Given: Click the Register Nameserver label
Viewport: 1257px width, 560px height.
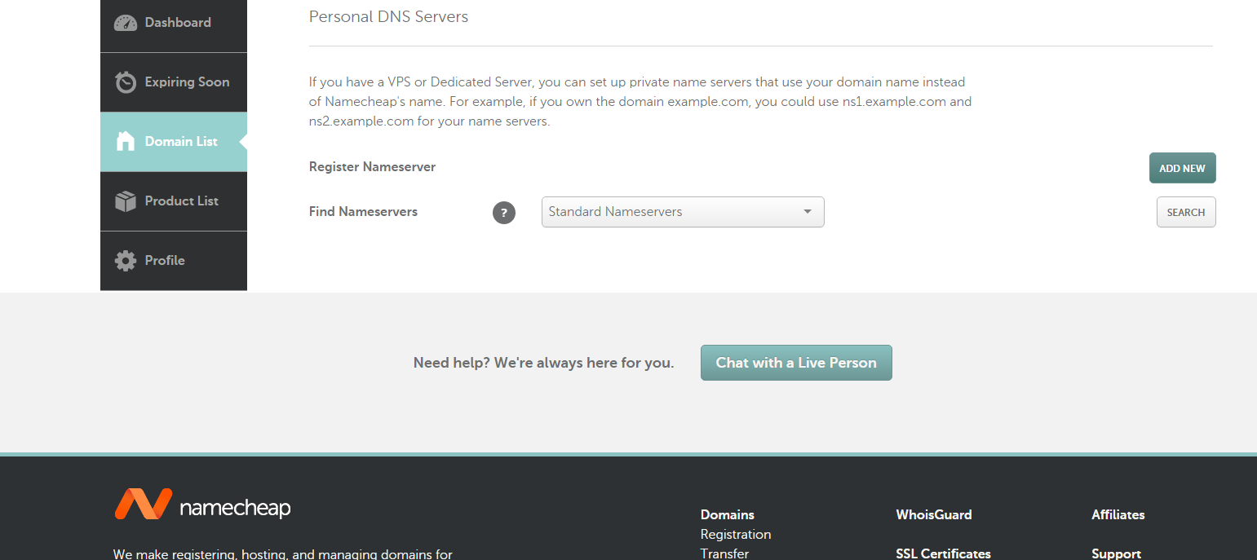Looking at the screenshot, I should [372, 166].
